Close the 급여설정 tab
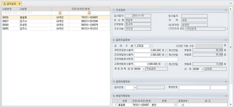Image resolution: width=234 pixels, height=108 pixels. click(x=19, y=3)
